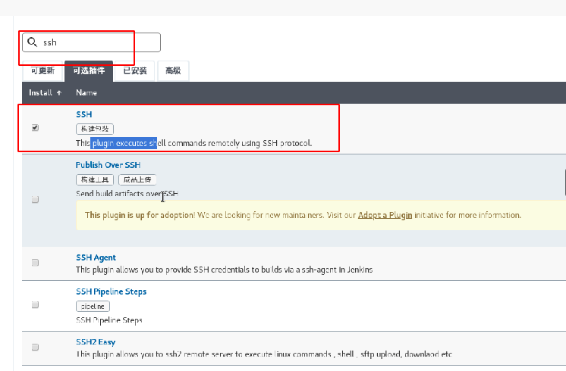Click the sort arrow next to Install
The width and height of the screenshot is (566, 371).
[59, 93]
